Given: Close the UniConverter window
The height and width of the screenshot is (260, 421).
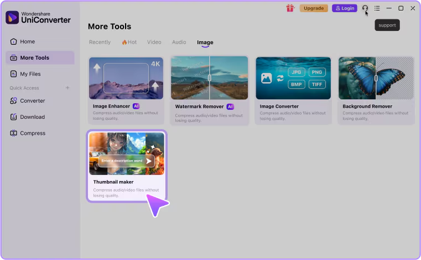Looking at the screenshot, I should coord(413,8).
